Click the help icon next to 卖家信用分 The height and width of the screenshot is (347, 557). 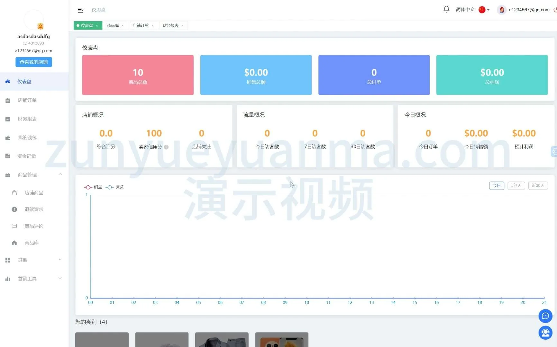(x=166, y=147)
